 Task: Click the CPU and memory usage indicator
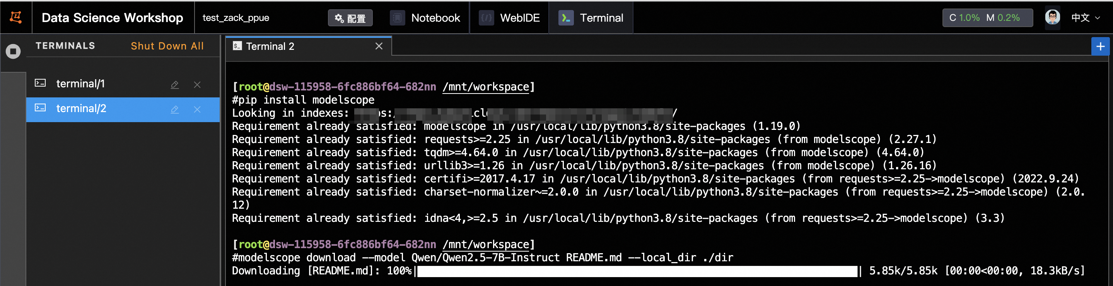(x=987, y=18)
